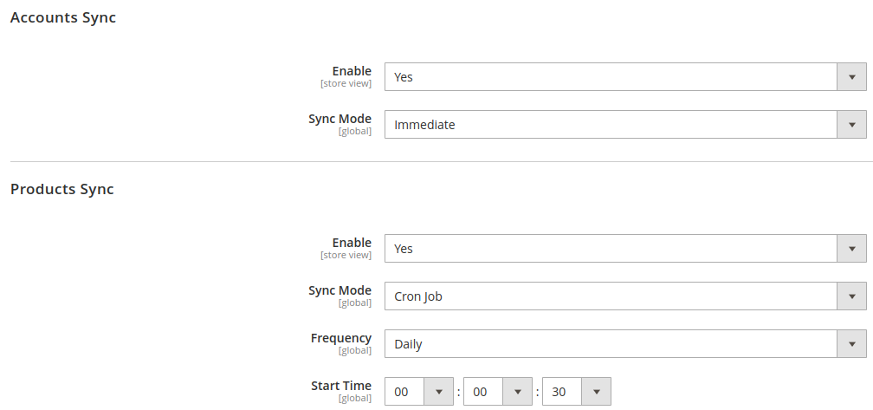873x410 pixels.
Task: Click the Start Time field label
Action: 340,386
